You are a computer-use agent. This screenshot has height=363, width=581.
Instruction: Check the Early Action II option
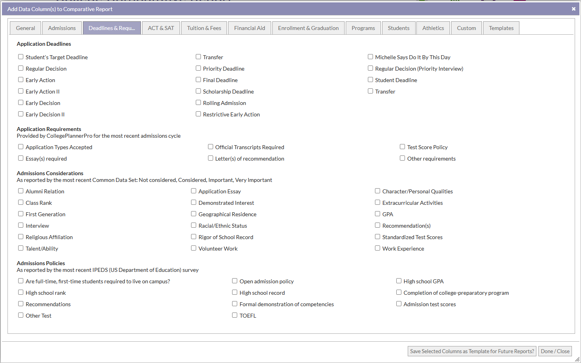[x=21, y=91]
